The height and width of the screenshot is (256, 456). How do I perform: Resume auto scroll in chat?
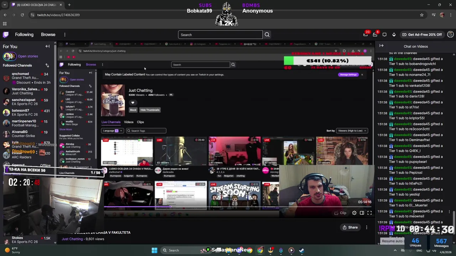pyautogui.click(x=392, y=241)
